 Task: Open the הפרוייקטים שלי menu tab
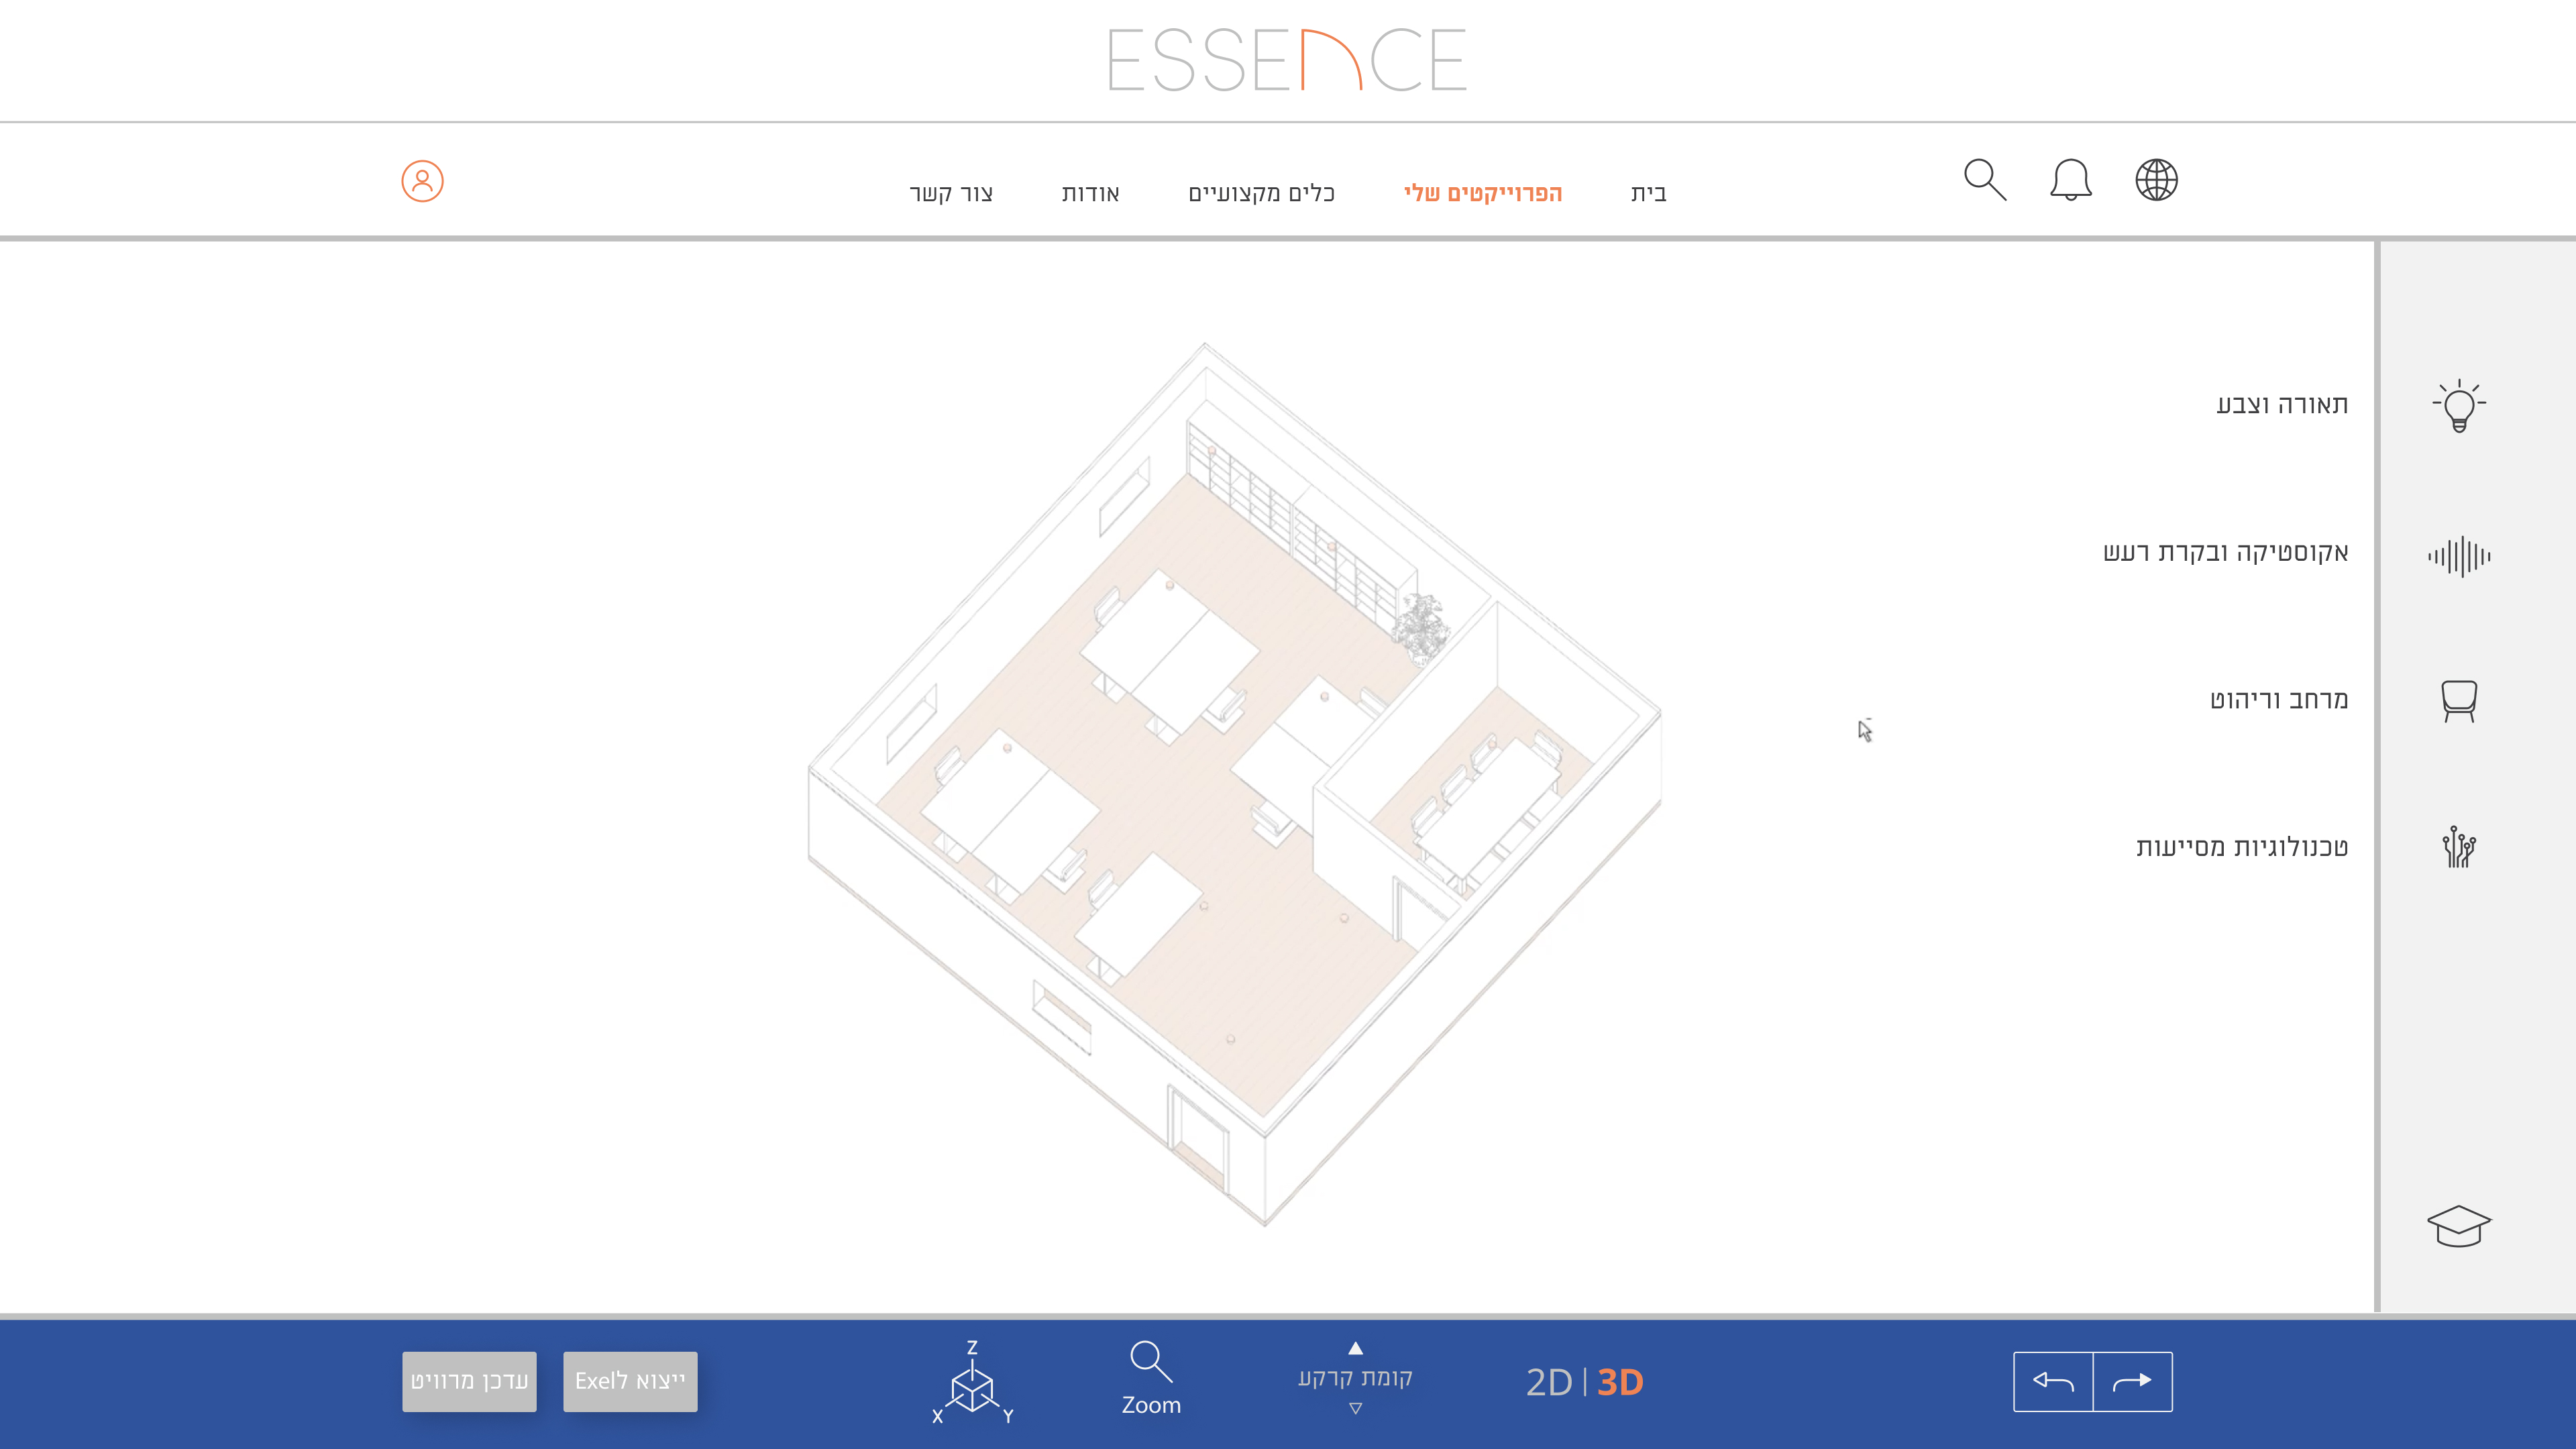1482,193
